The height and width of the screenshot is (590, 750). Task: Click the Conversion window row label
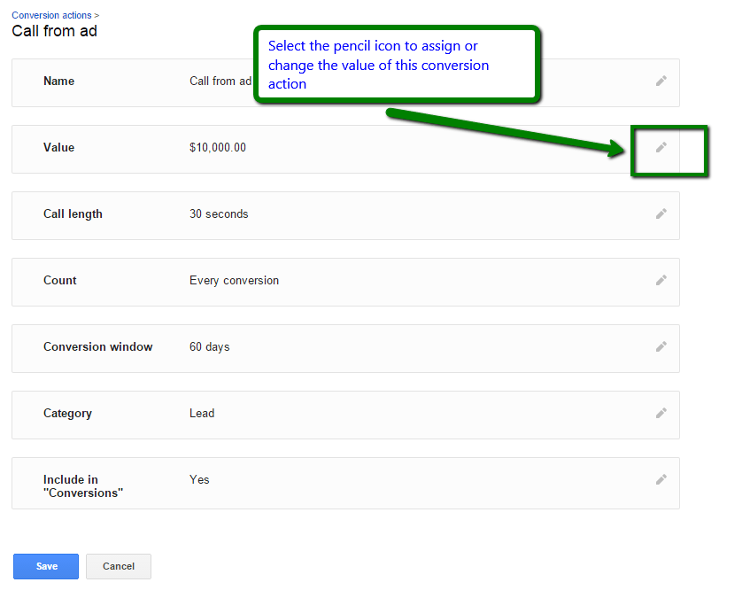(97, 347)
